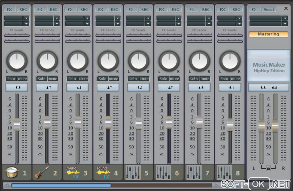Click channel 8 lower FX send slider
This screenshot has width=293, height=191.
tap(230, 41)
